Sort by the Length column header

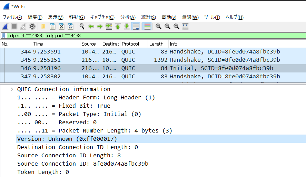[158, 44]
